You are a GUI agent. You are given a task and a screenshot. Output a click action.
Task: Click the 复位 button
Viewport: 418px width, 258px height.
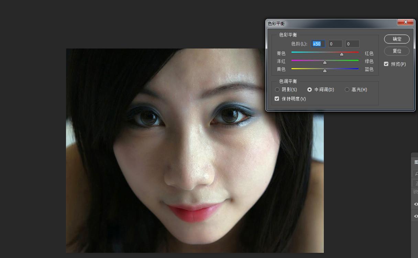(397, 51)
